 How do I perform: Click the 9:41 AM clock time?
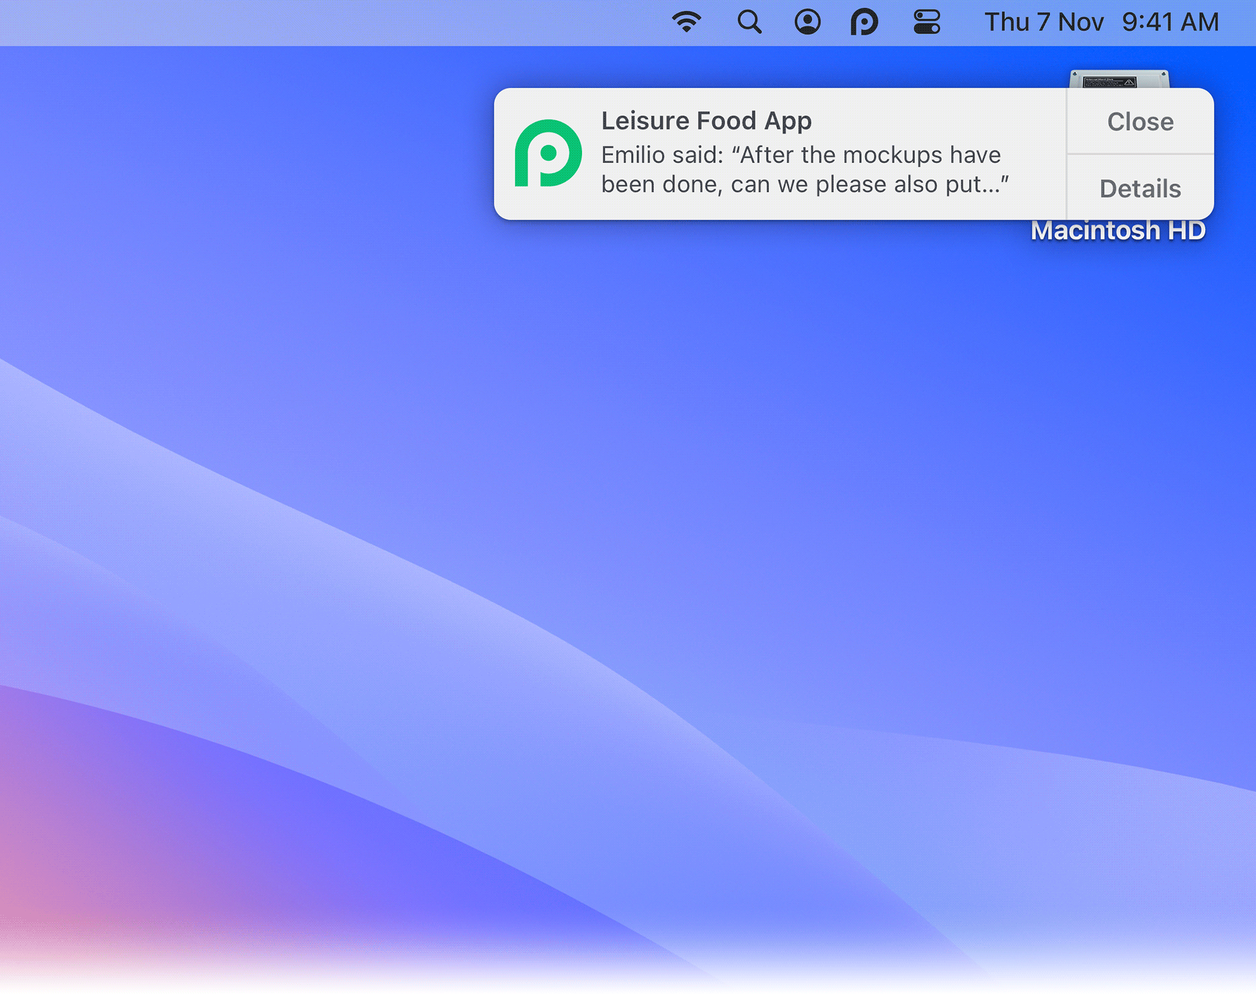[x=1170, y=22]
